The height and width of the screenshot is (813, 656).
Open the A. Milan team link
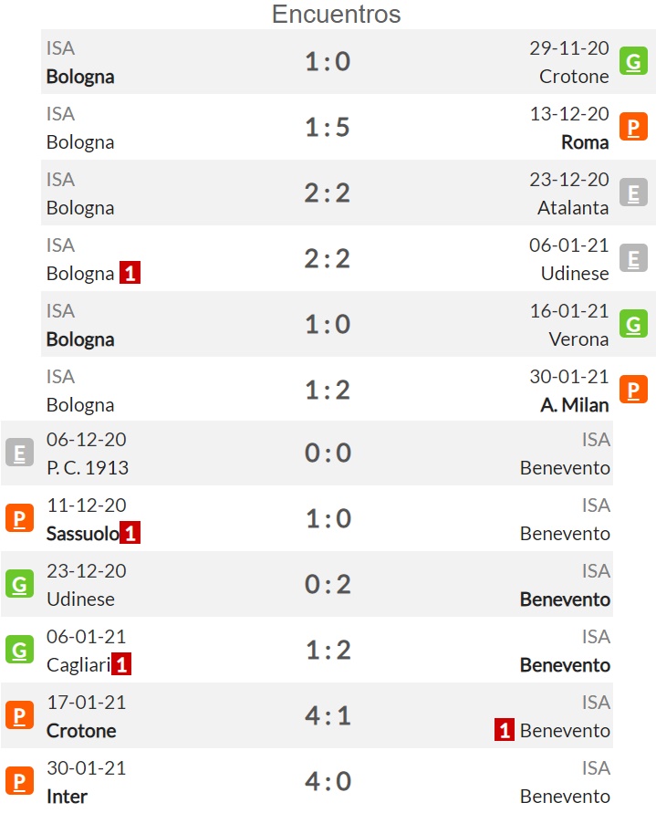pos(575,404)
